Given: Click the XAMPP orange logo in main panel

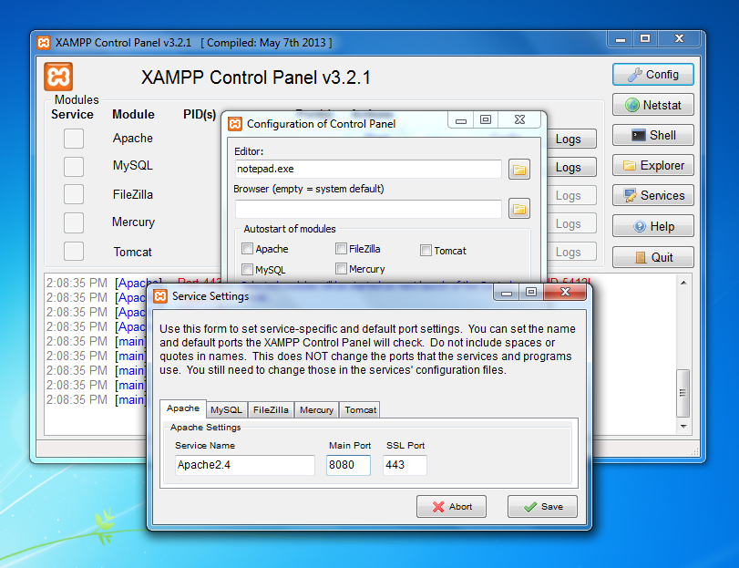Looking at the screenshot, I should tap(58, 77).
